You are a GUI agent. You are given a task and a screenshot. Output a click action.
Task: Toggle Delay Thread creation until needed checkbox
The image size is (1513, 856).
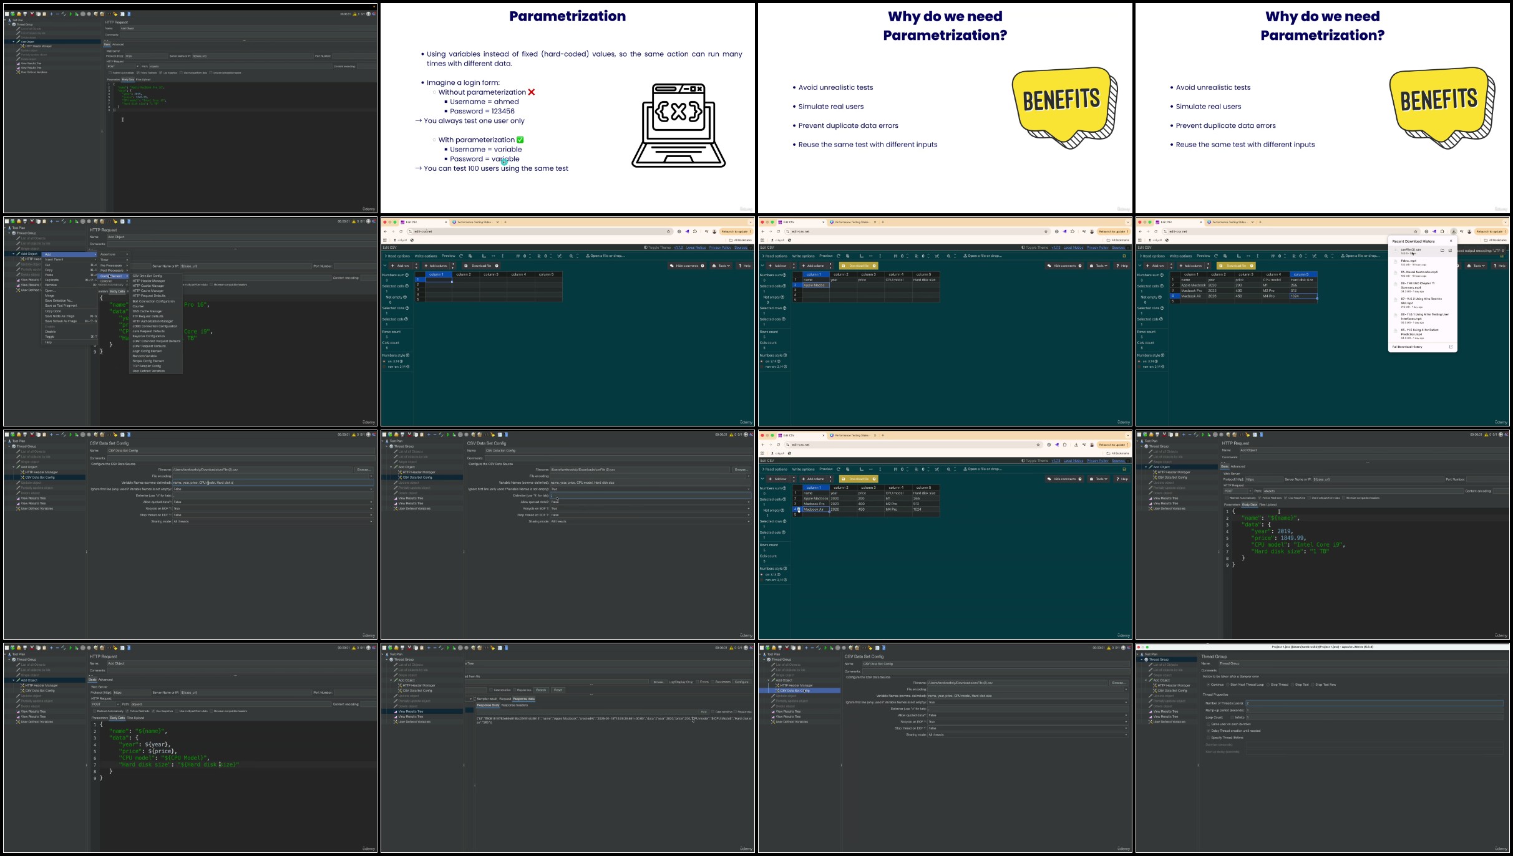coord(1209,731)
